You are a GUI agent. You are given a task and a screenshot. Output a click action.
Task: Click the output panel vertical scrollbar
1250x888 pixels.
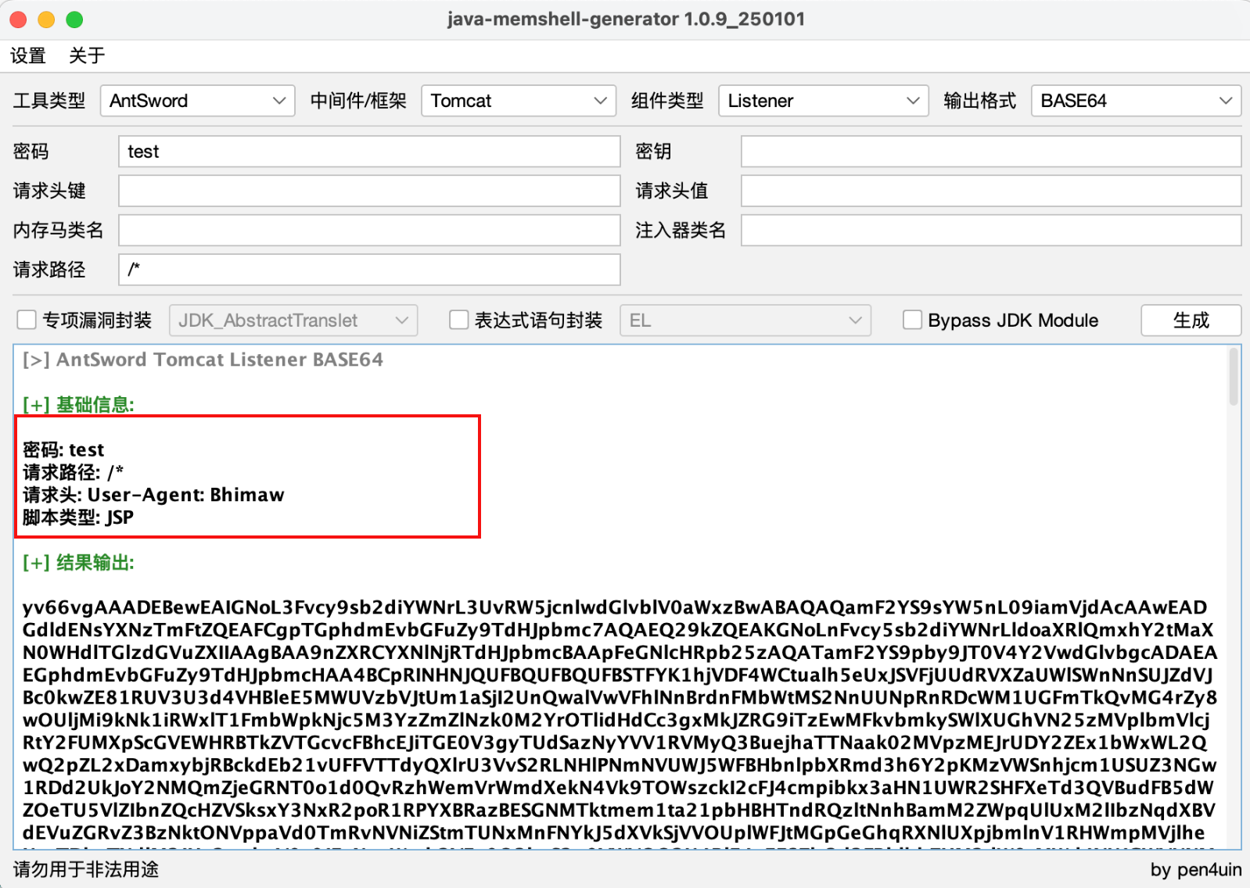[1234, 377]
